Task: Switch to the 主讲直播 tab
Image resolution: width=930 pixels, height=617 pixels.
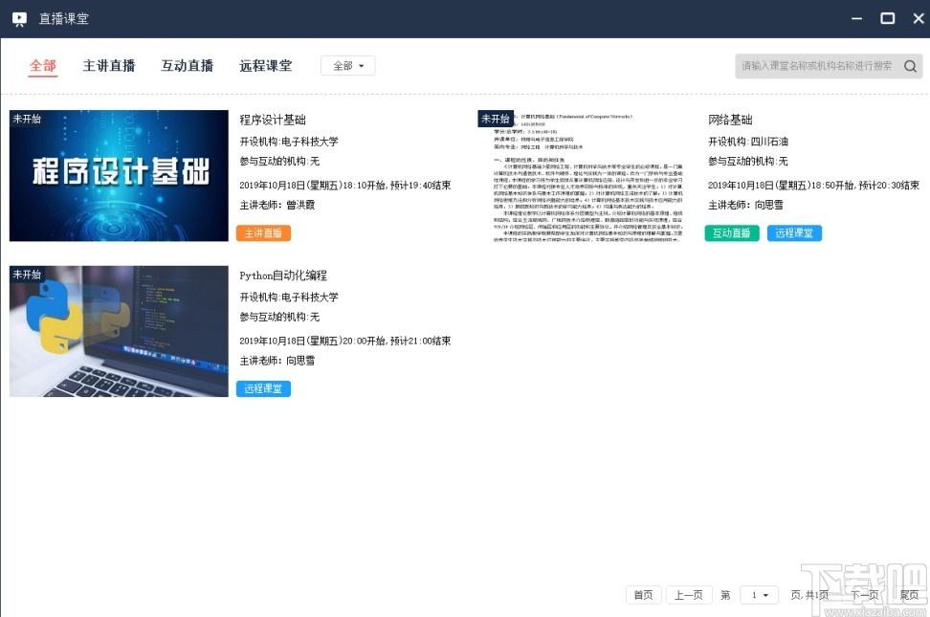Action: 108,66
